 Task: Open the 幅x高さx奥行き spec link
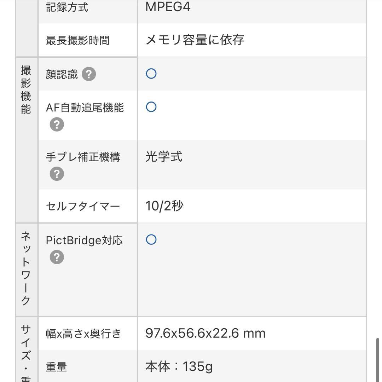tap(83, 333)
